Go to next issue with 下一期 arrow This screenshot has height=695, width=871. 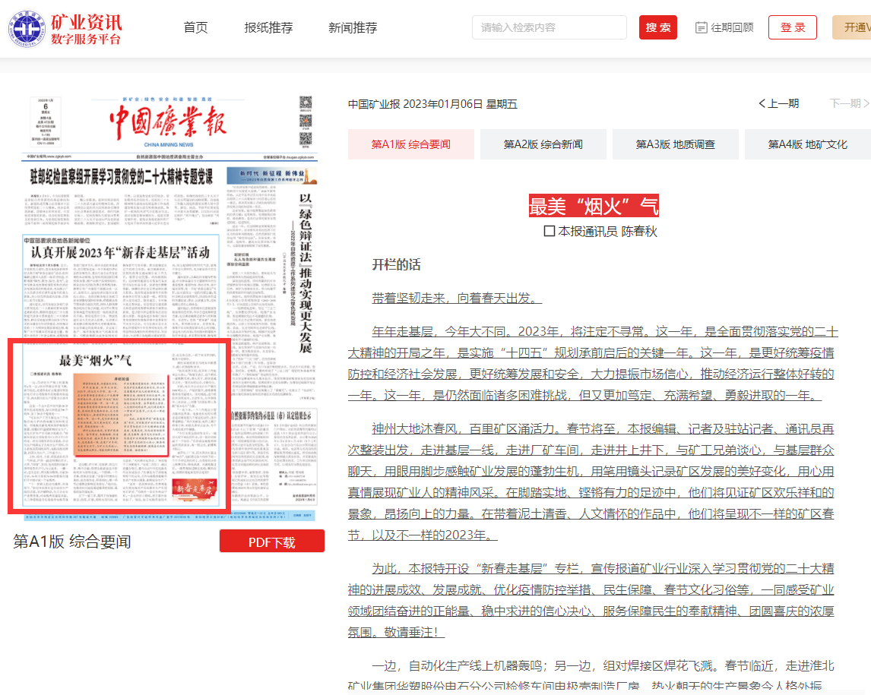pos(848,103)
